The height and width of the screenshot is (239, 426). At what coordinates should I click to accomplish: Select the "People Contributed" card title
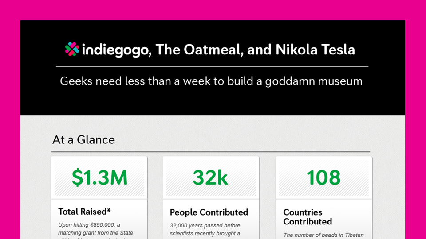[x=209, y=212]
